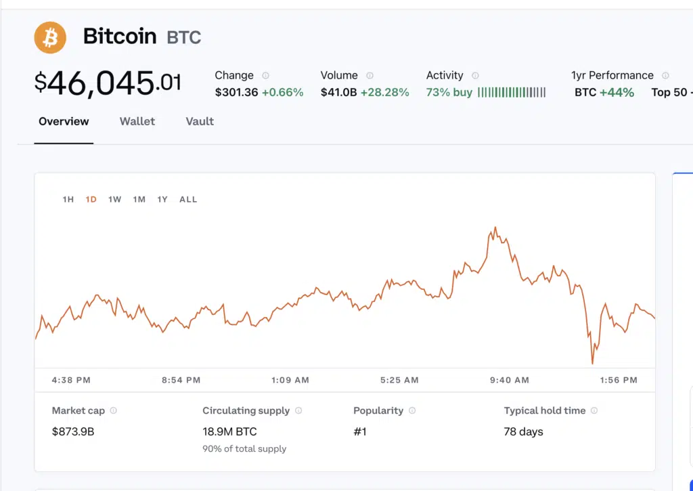
Task: Switch the chart to 1W range
Action: coord(114,199)
